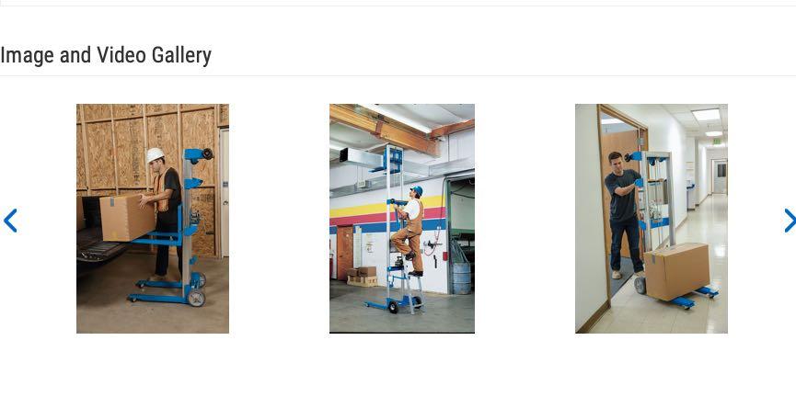This screenshot has height=397, width=796.
Task: Click the winch pulley atop the first lift
Action: [x=207, y=153]
